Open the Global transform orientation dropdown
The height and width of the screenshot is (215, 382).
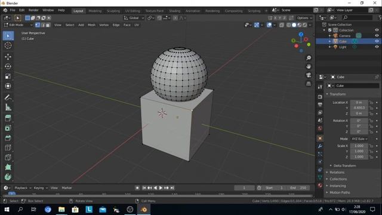(134, 18)
